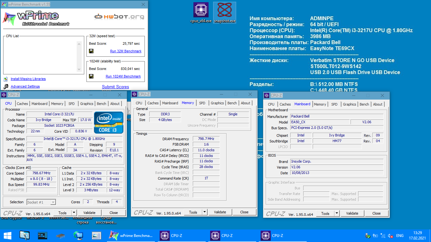This screenshot has width=431, height=242.
Task: Click the DRAM Frequency value 798.7 MHz
Action: coord(206,139)
